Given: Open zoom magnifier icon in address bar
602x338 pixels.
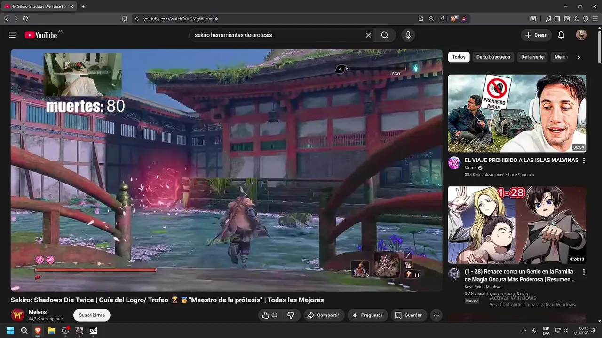Looking at the screenshot, I should (431, 19).
